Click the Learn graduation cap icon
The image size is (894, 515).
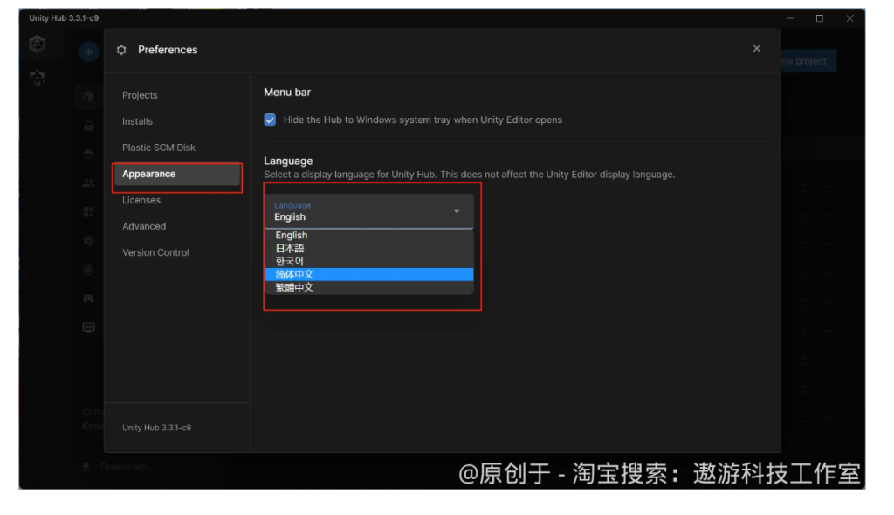(x=88, y=154)
